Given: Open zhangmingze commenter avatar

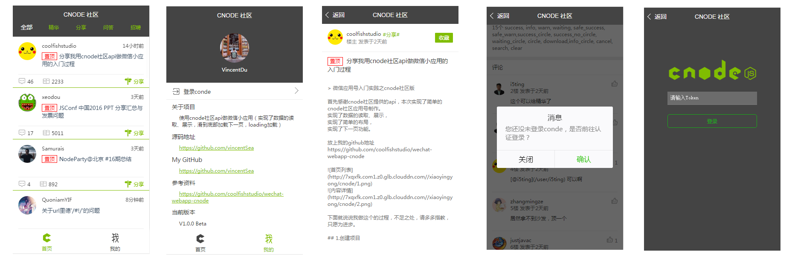Looking at the screenshot, I should [499, 205].
